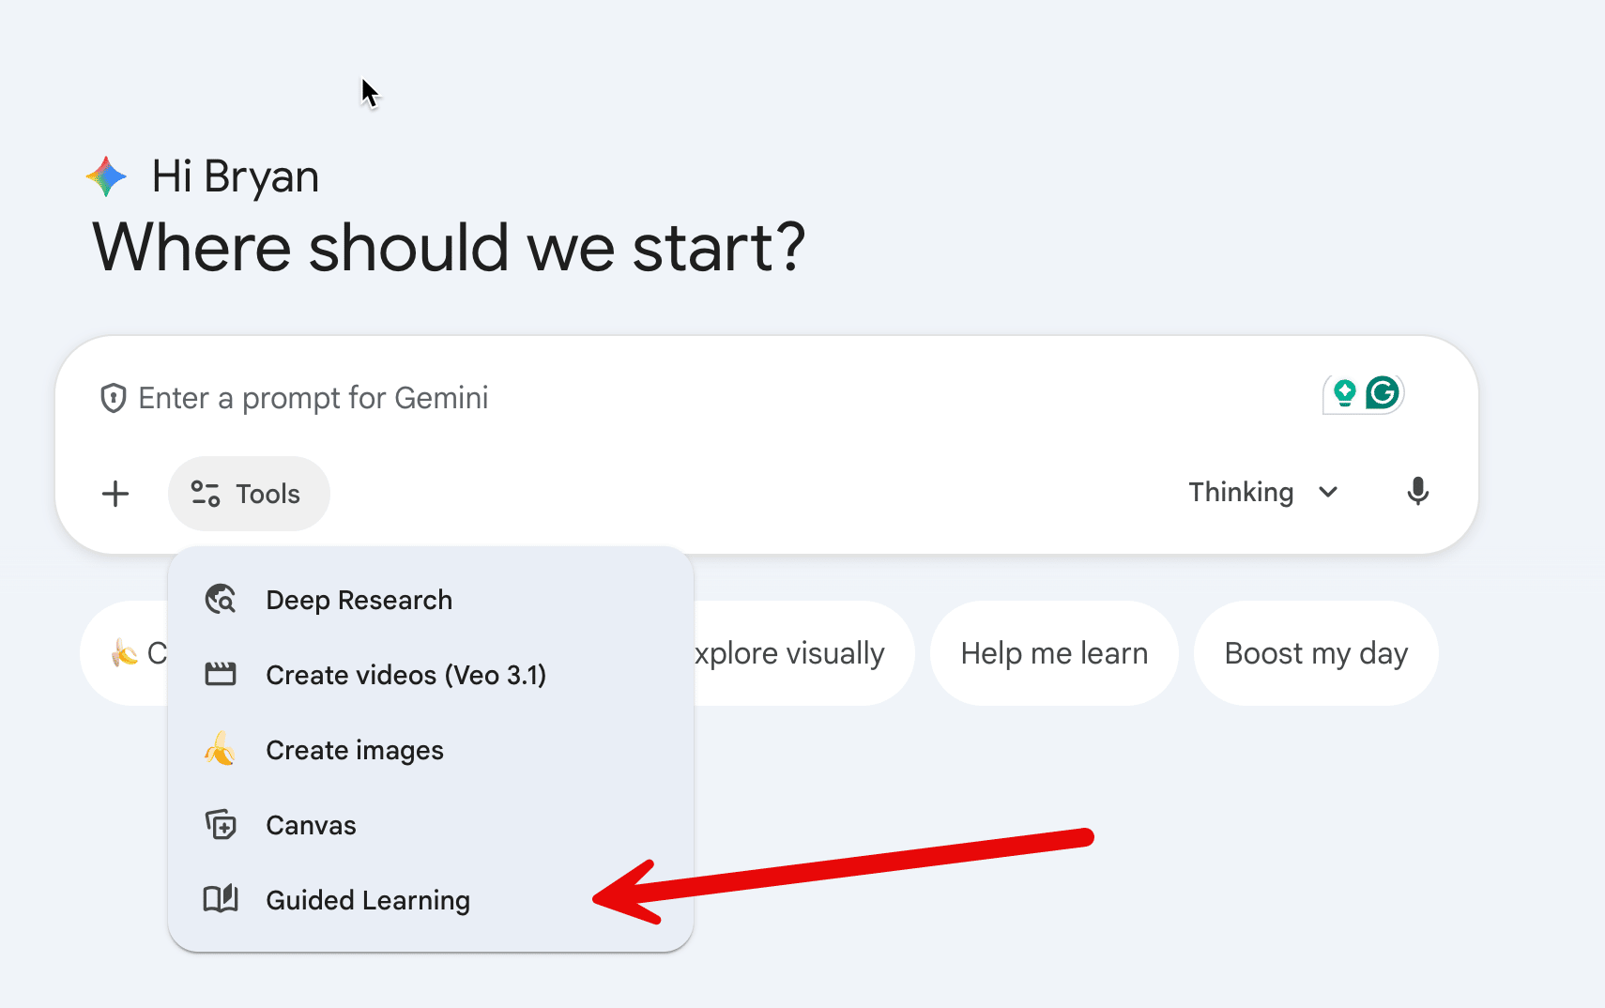Click the Boost my day suggestion
Viewport: 1605px width, 1008px height.
(1315, 653)
